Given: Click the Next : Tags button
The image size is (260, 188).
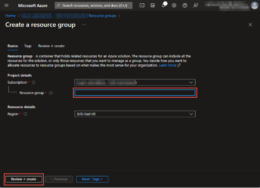Looking at the screenshot, I should click(x=92, y=179).
